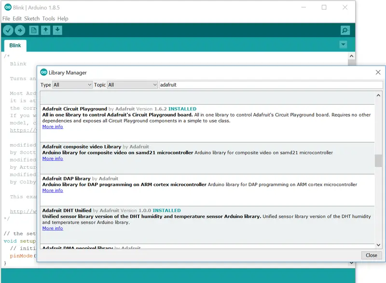Screen dimensions: 386x283
Task: Close the Library Manager with X
Action: (x=378, y=72)
